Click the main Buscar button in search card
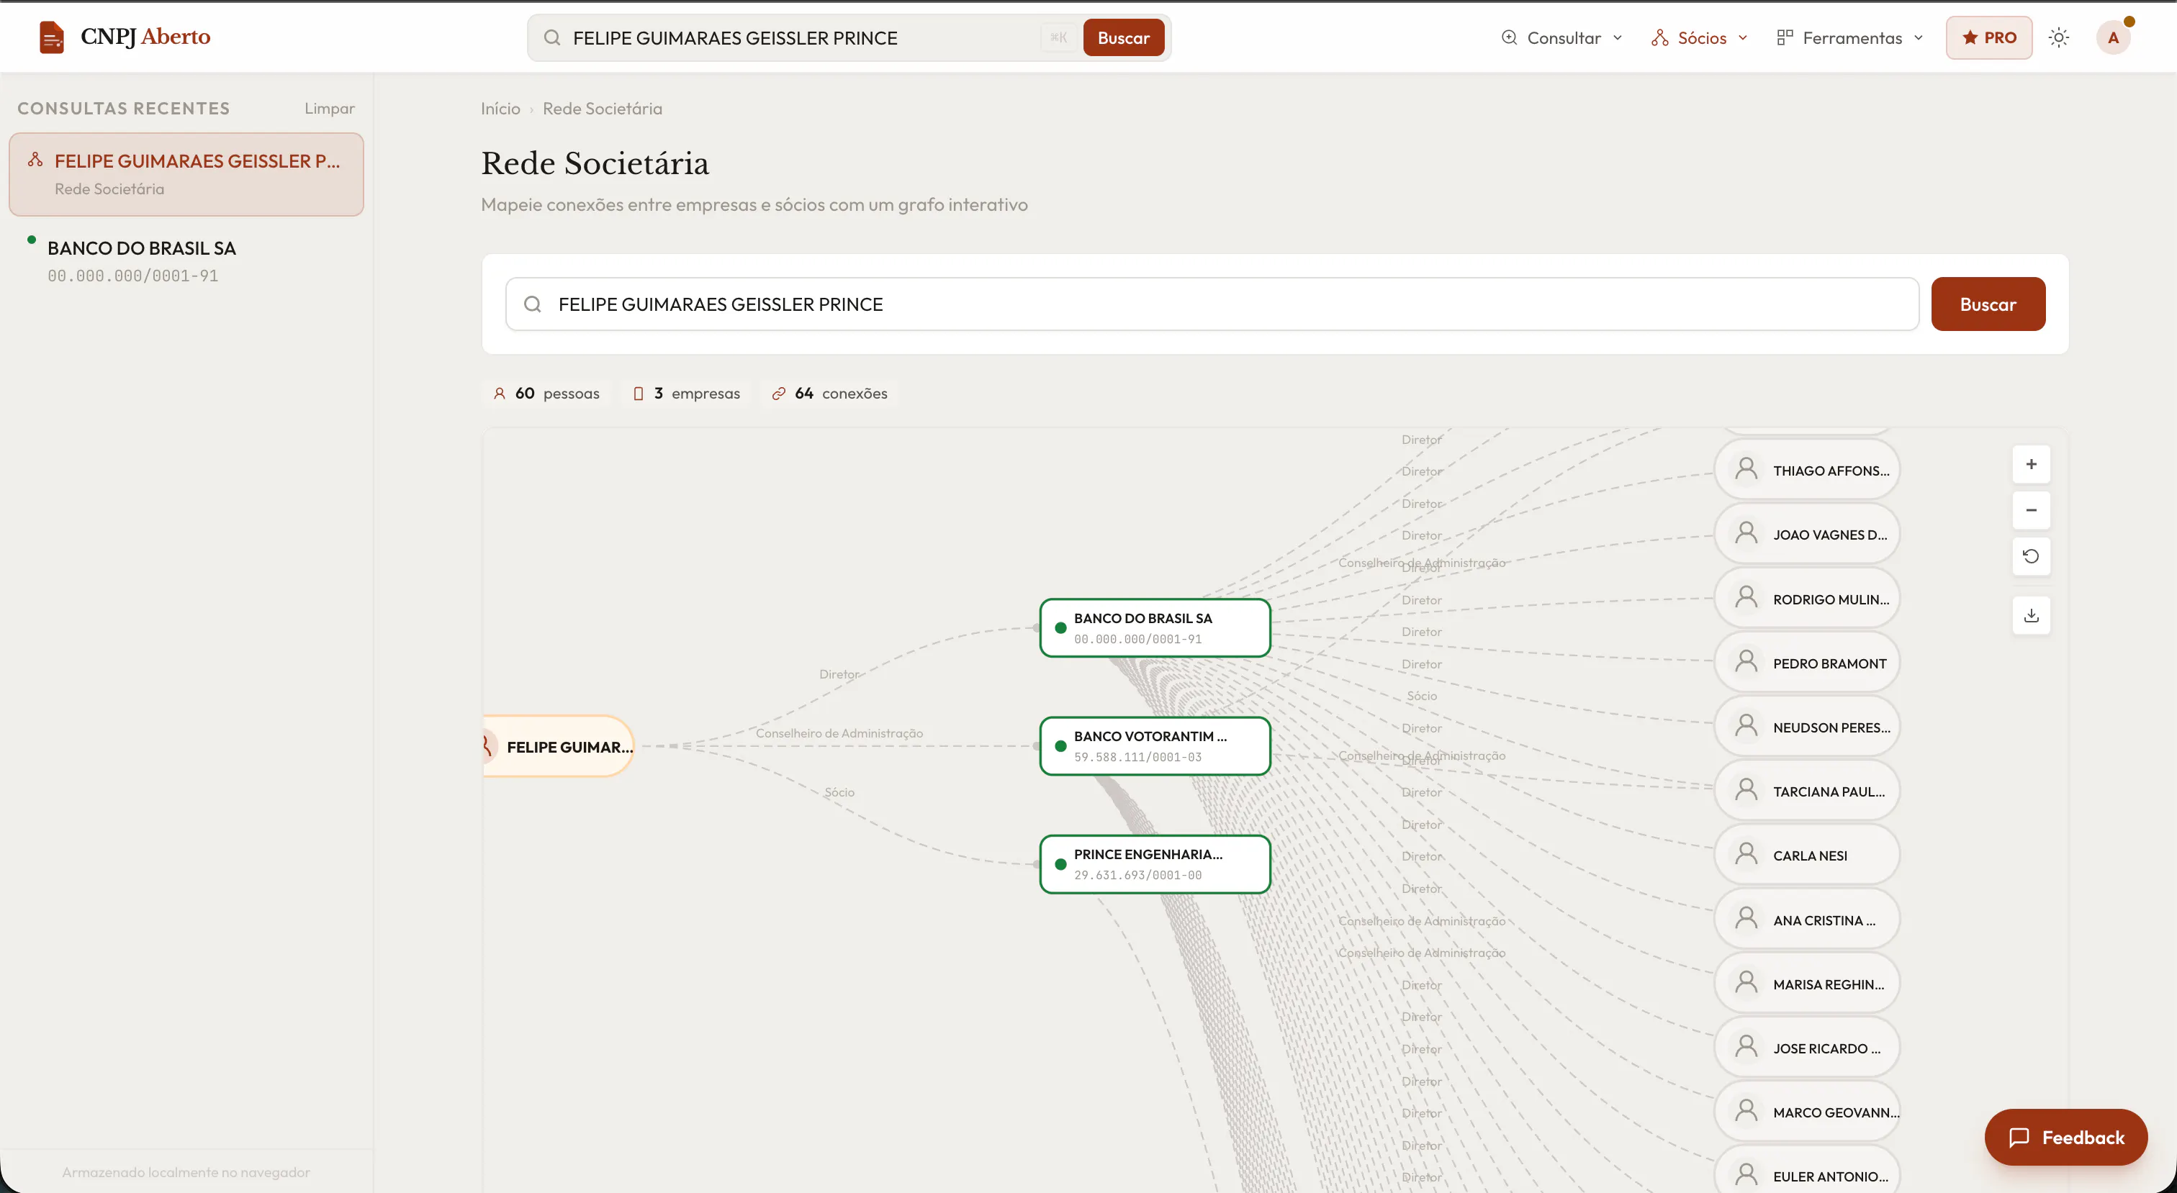Viewport: 2177px width, 1193px height. click(1988, 304)
